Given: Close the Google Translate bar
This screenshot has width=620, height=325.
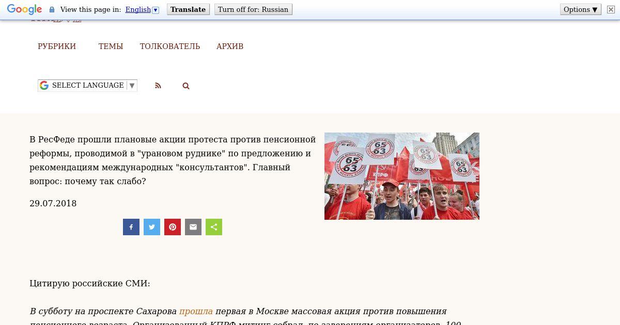Looking at the screenshot, I should (611, 9).
